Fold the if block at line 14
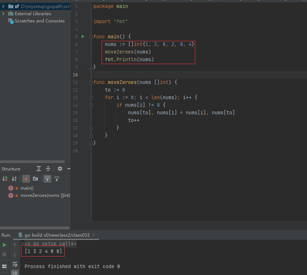This screenshot has width=307, height=275. [91, 105]
